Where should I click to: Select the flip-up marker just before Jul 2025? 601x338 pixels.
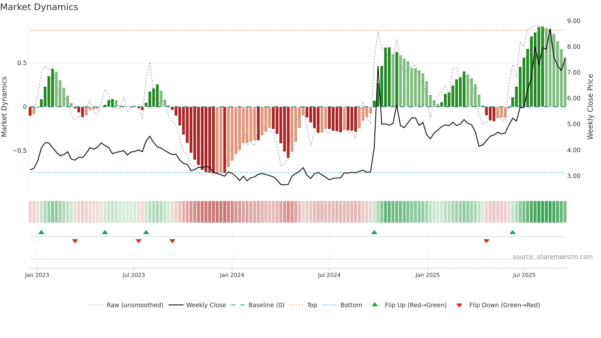pyautogui.click(x=513, y=232)
